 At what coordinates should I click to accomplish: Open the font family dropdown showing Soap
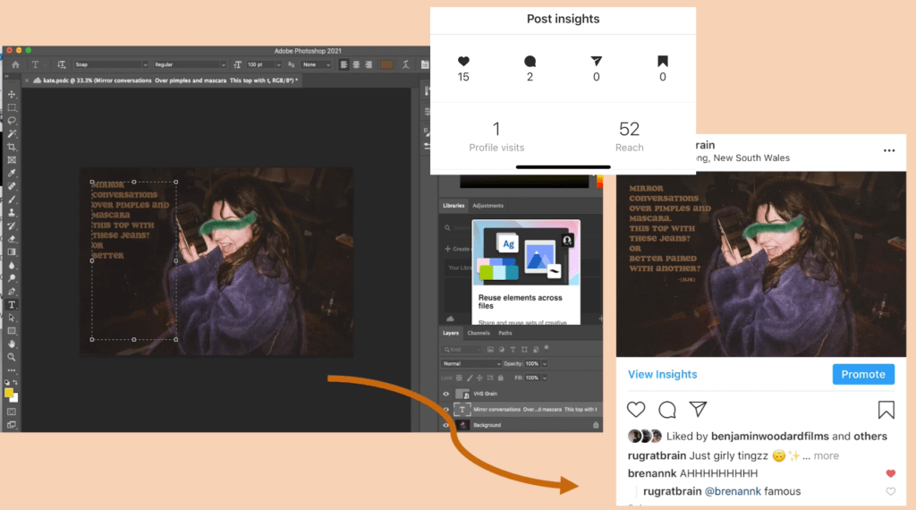pyautogui.click(x=110, y=64)
